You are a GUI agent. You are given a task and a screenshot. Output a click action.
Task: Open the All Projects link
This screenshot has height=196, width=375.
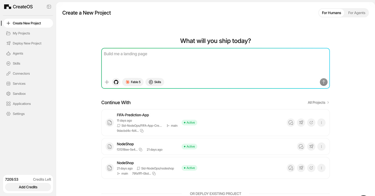tap(318, 102)
